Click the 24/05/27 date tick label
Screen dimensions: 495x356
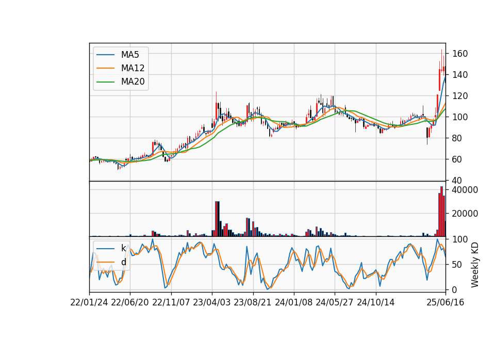[335, 303]
